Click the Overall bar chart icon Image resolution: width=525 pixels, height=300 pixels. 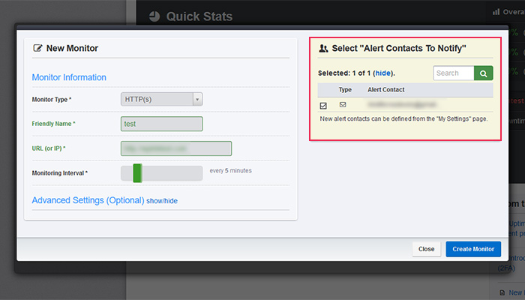click(x=496, y=12)
